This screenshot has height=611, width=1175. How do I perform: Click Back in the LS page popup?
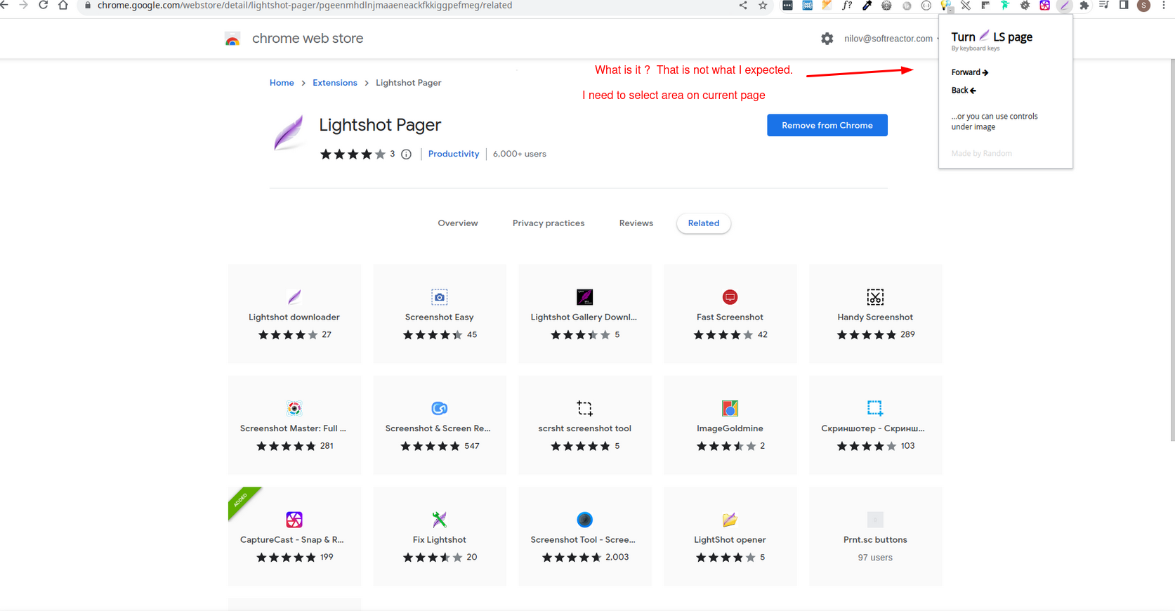(964, 91)
